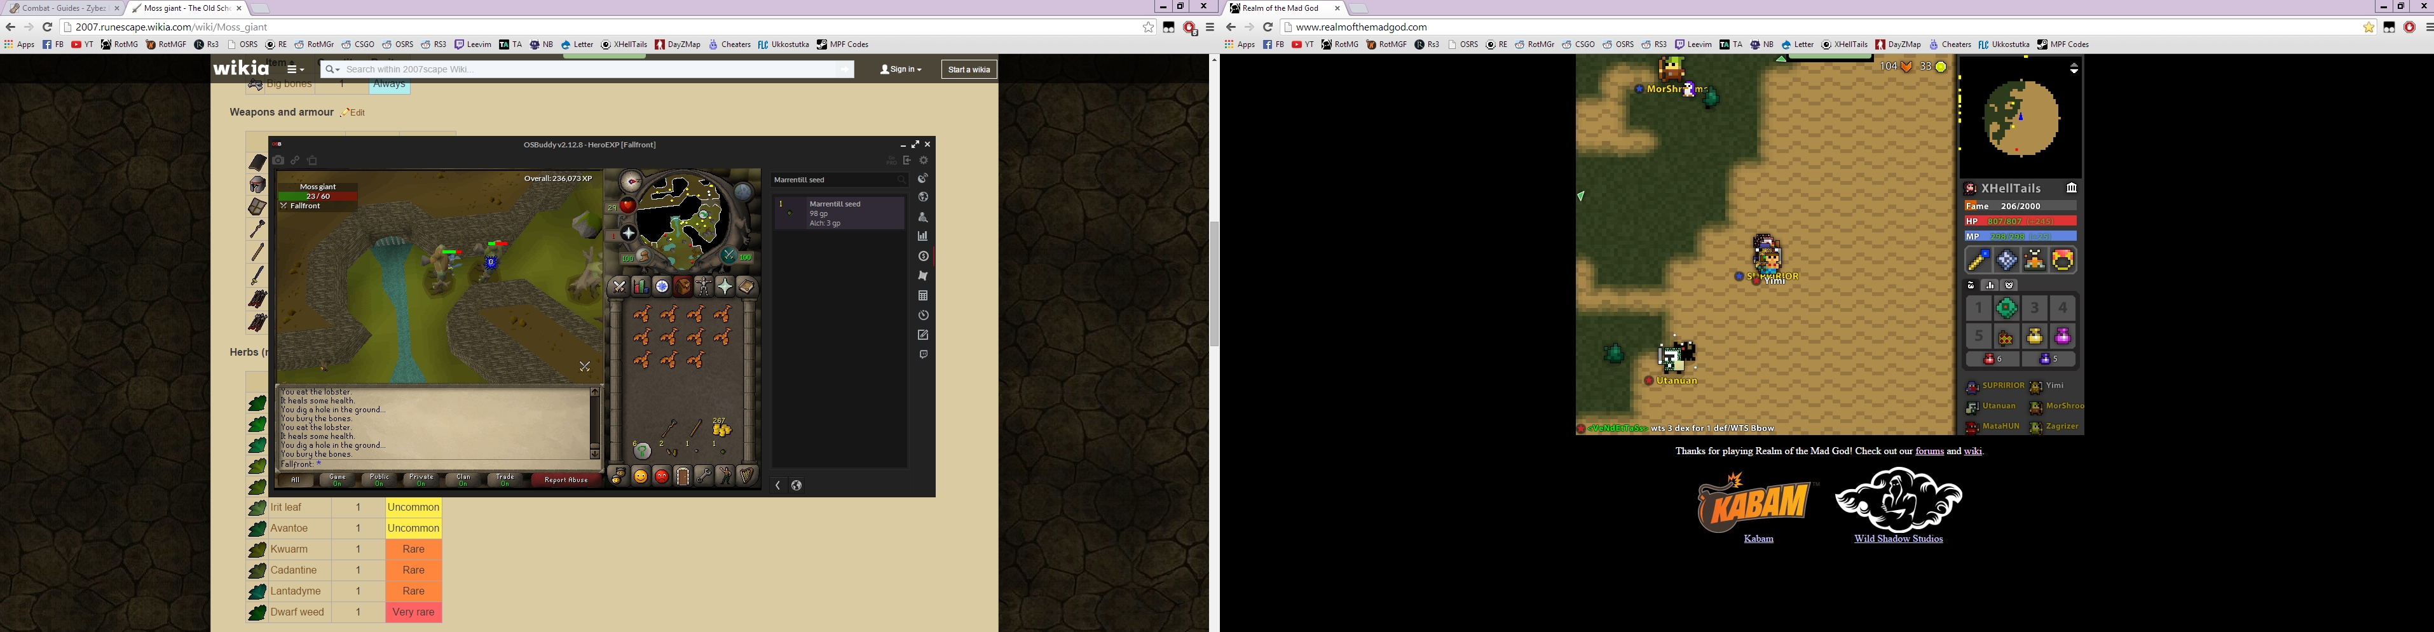2434x632 pixels.
Task: Click the Start a wikia button
Action: tap(969, 69)
